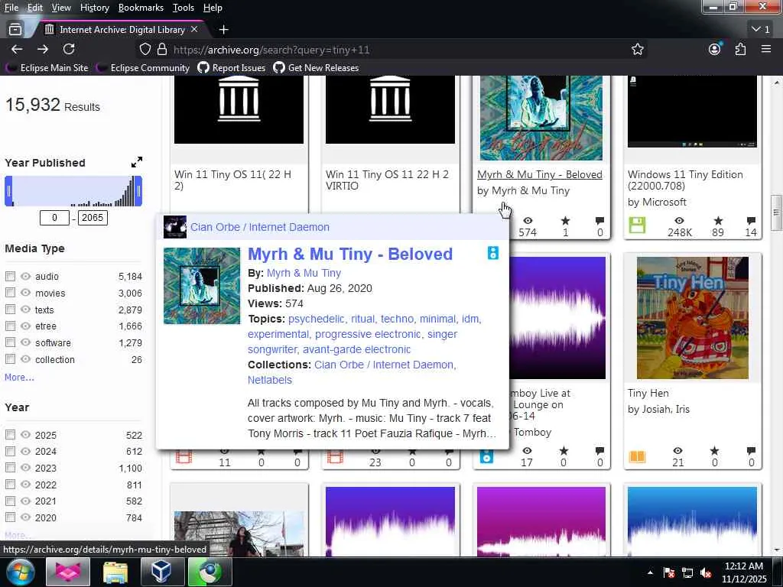Enable the software media type filter

click(10, 342)
